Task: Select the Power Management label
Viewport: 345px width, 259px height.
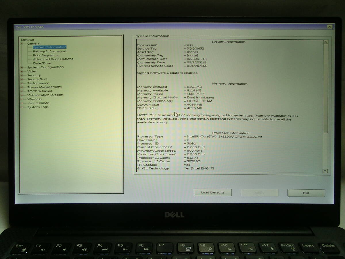Action: point(44,87)
